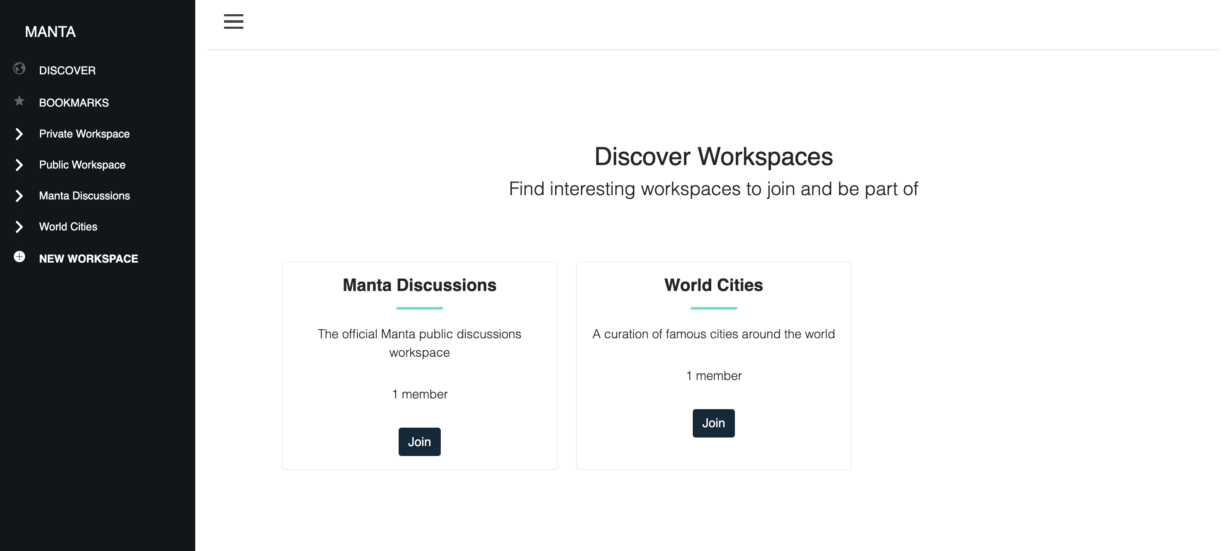This screenshot has height=551, width=1229.
Task: Click the Bookmarks star icon
Action: click(x=19, y=101)
